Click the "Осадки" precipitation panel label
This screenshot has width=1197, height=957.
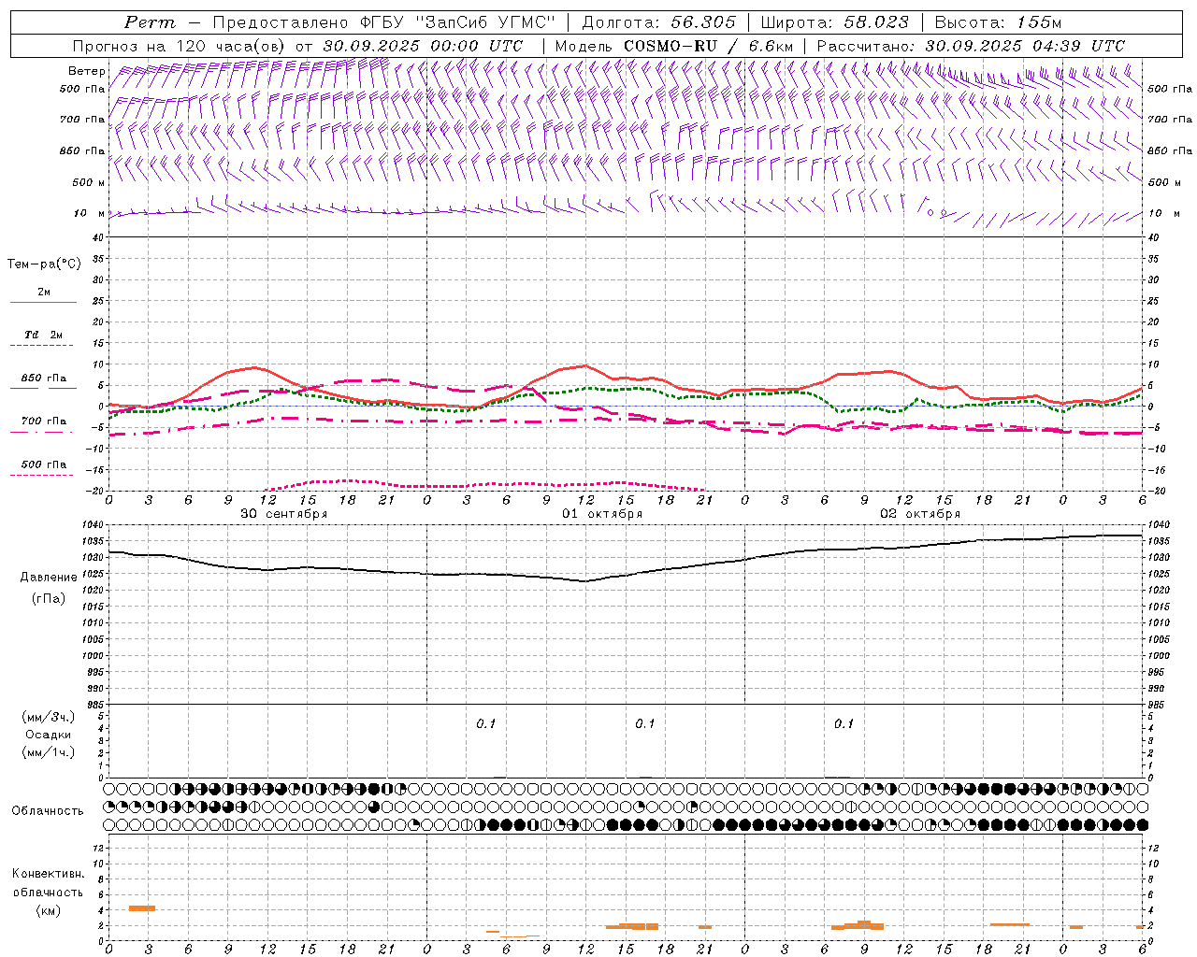pyautogui.click(x=49, y=735)
